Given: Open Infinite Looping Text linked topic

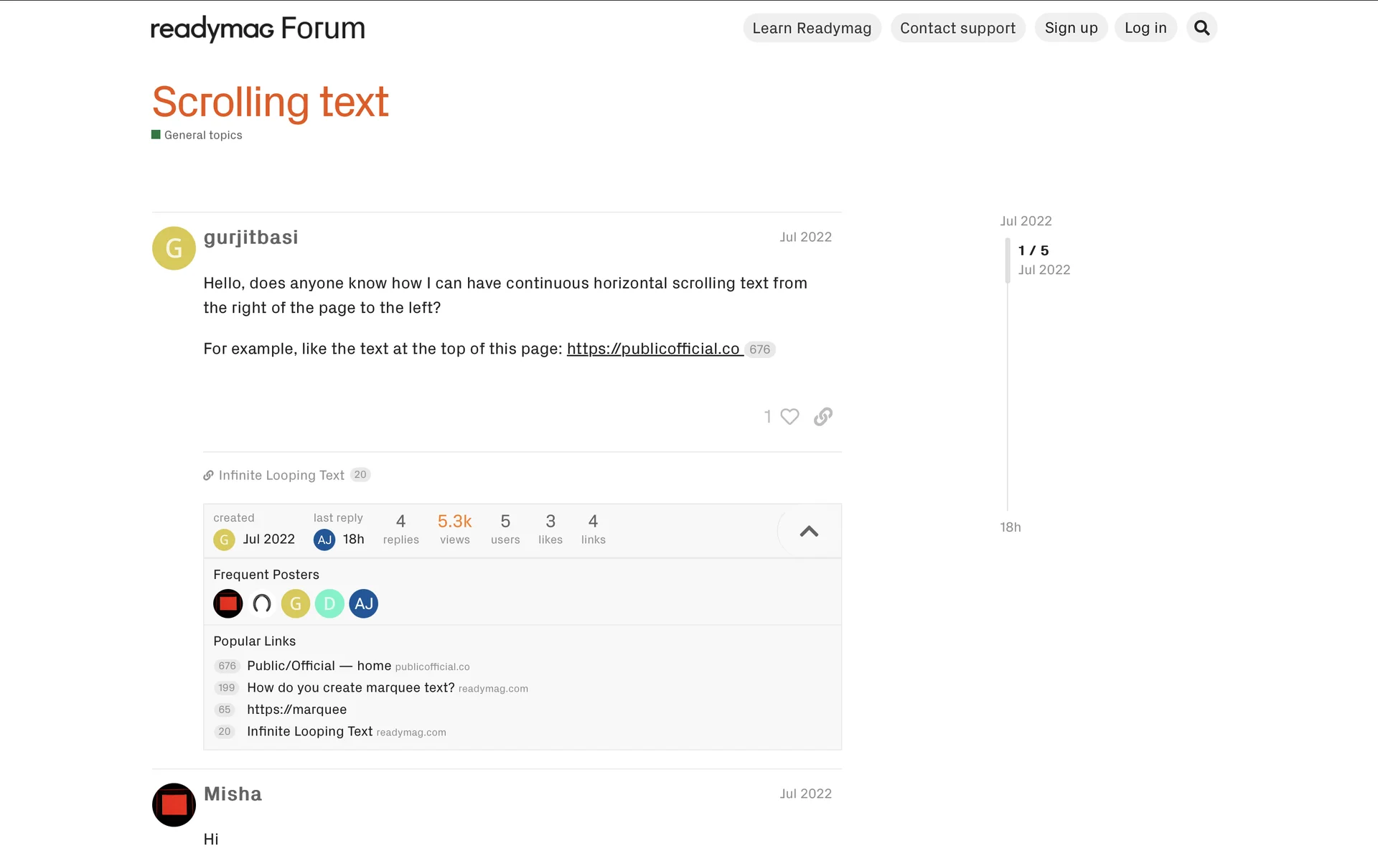Looking at the screenshot, I should tap(281, 475).
